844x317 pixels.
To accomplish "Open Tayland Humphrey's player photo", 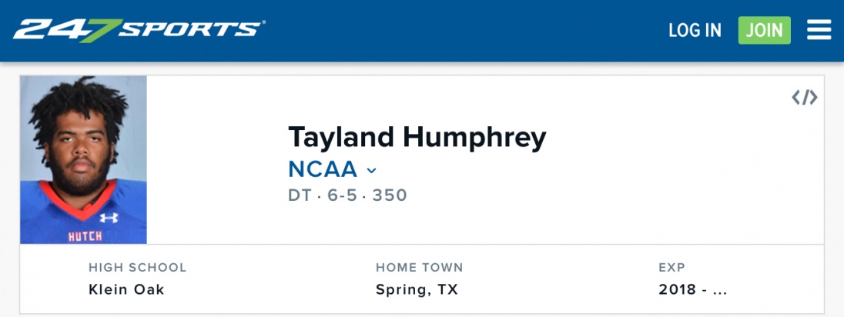I will (83, 159).
